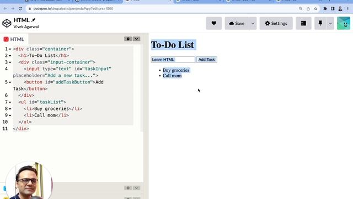Expand CSS editor options chevron
The height and width of the screenshot is (199, 353).
pos(136,188)
